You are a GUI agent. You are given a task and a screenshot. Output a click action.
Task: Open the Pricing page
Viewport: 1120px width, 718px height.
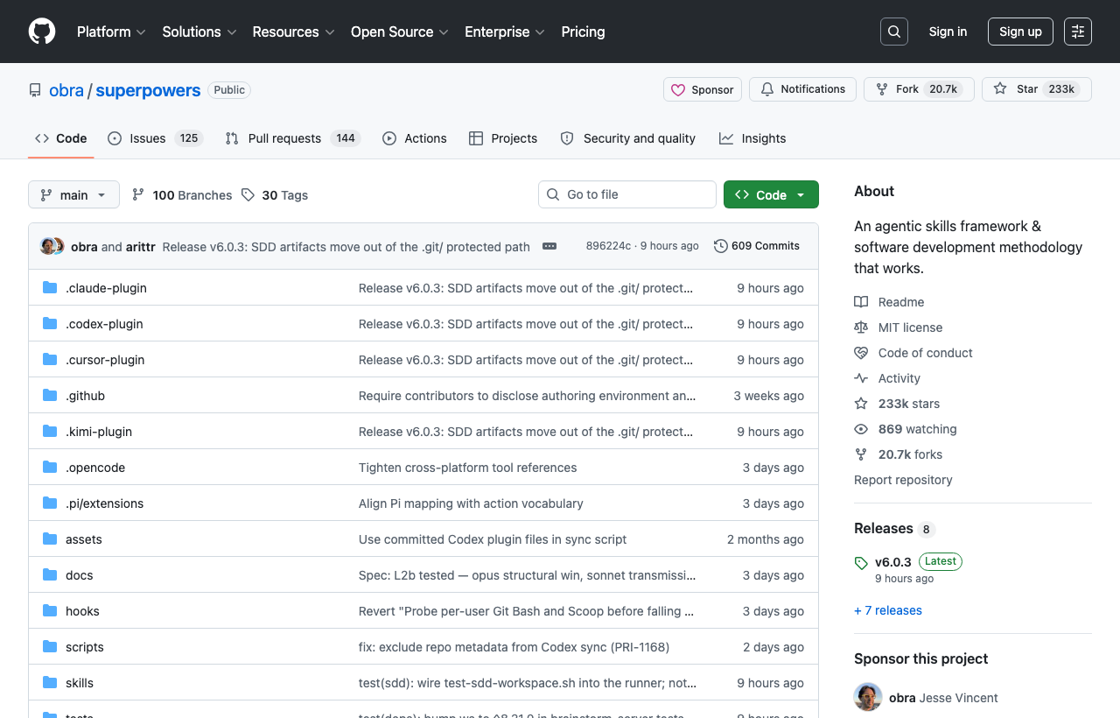point(583,32)
